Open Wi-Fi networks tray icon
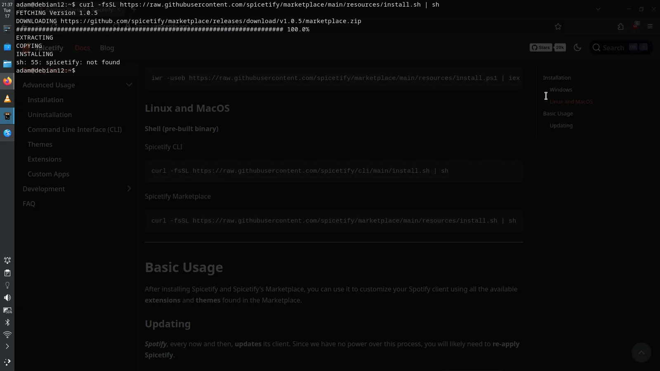The width and height of the screenshot is (660, 371). (x=7, y=334)
